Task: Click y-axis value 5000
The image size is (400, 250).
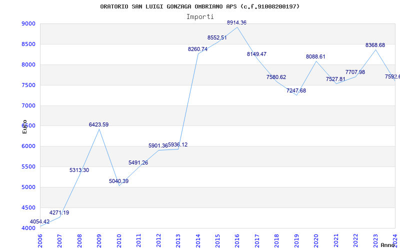Action: tap(28, 187)
